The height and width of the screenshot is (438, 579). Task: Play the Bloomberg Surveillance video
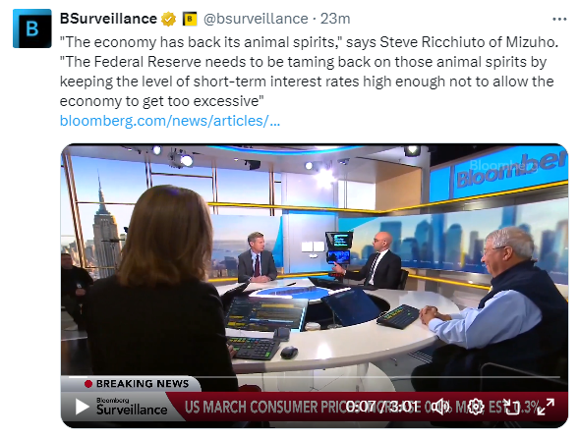point(82,407)
